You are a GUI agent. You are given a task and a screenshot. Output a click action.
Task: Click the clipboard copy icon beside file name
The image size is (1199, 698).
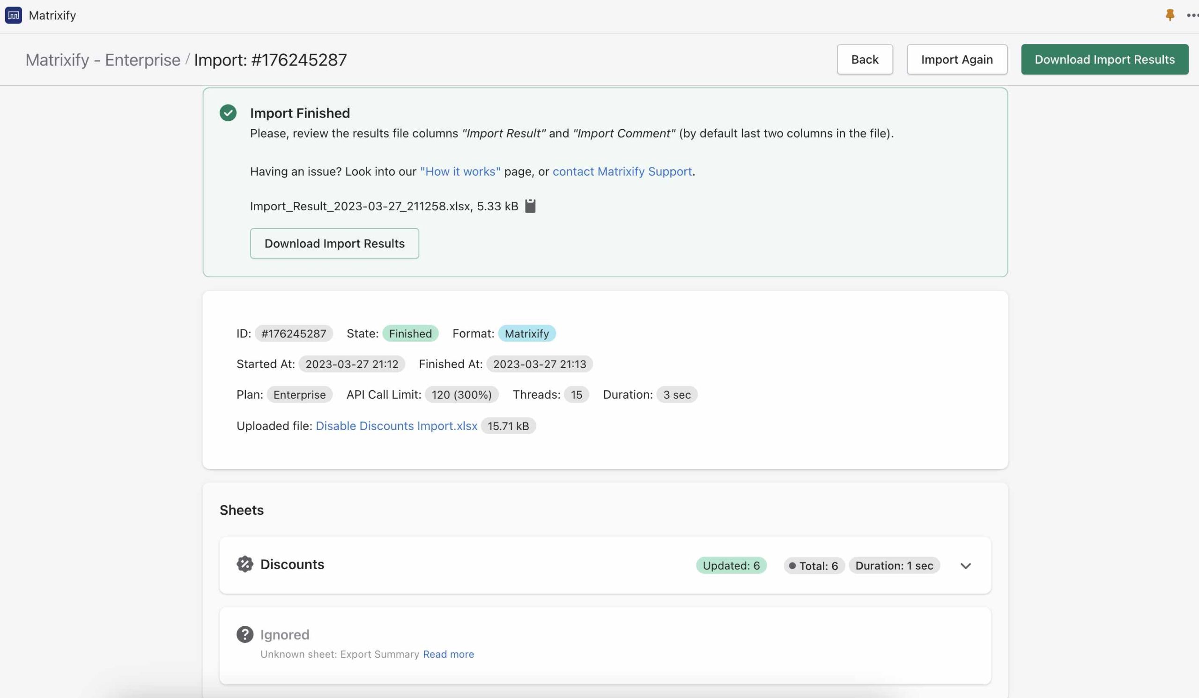pyautogui.click(x=530, y=206)
